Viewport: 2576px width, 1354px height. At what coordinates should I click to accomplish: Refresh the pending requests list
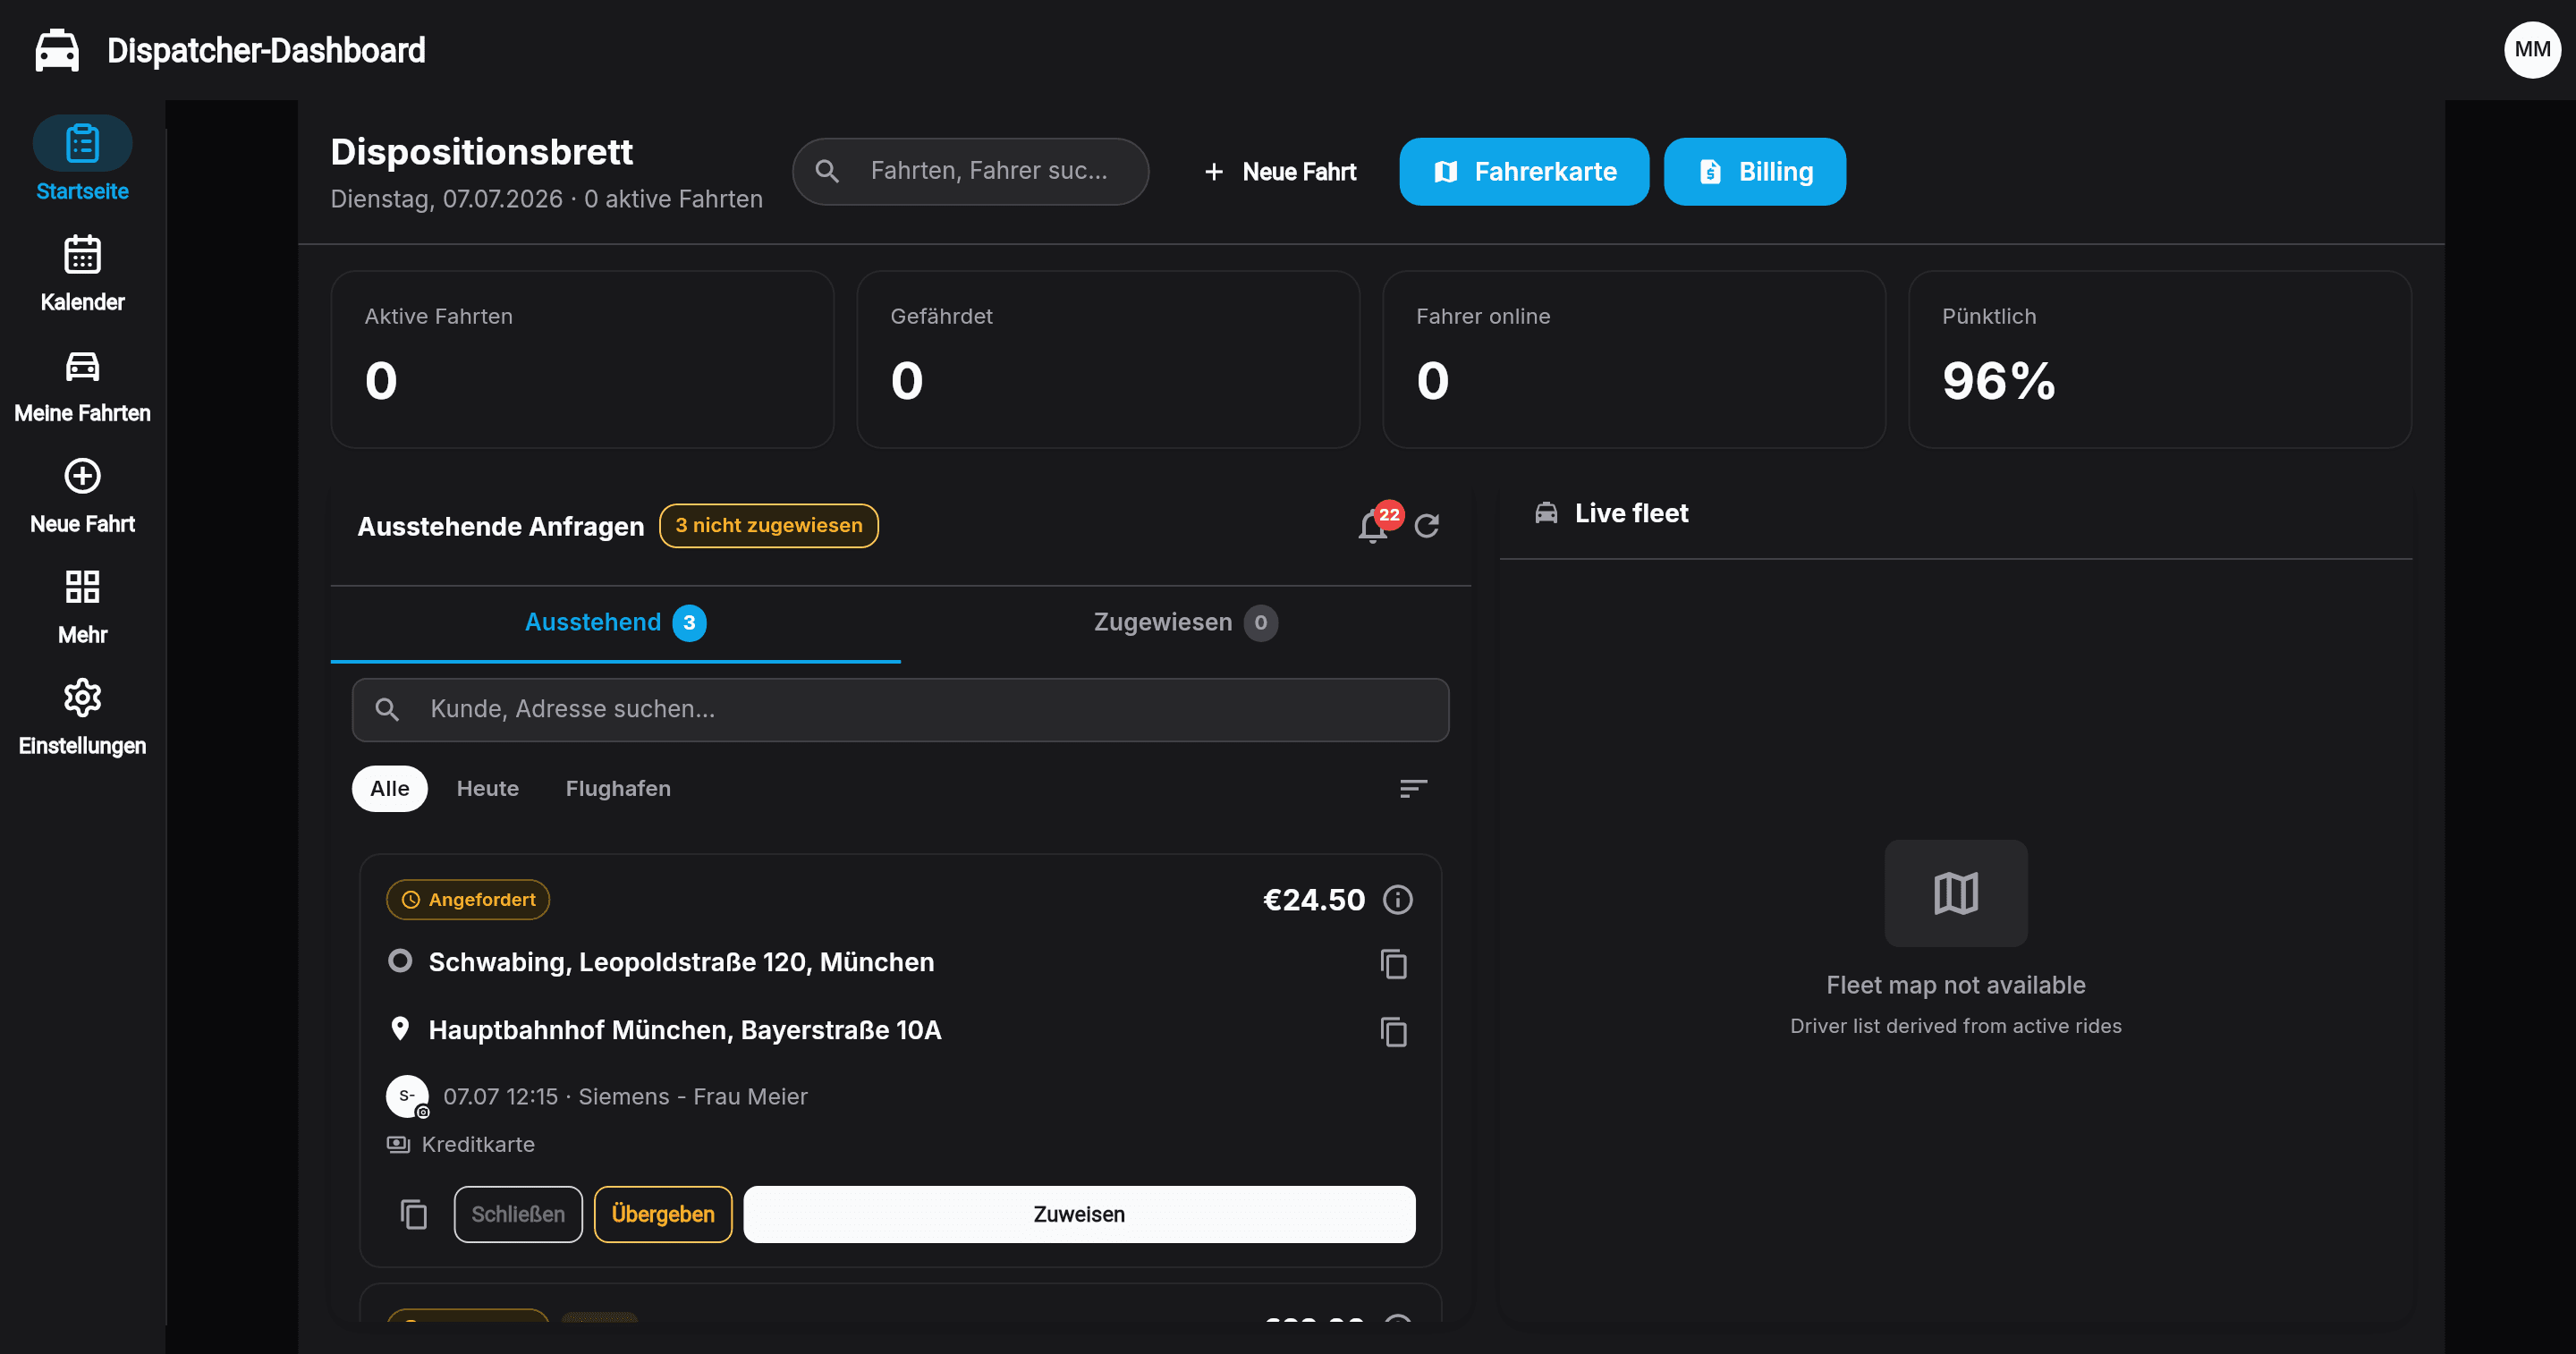pos(1427,526)
